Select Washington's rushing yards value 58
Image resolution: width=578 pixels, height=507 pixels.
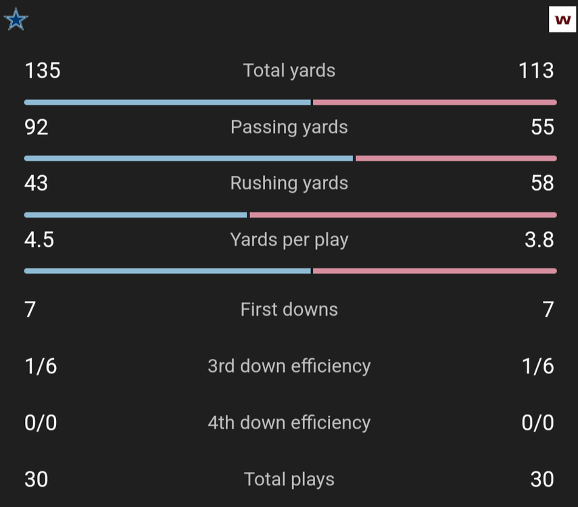tap(542, 183)
